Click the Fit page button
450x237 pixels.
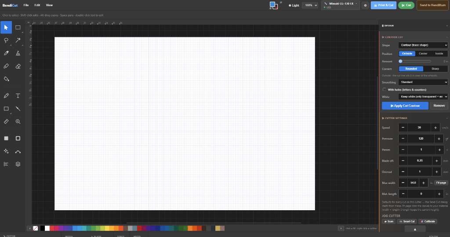[441, 183]
